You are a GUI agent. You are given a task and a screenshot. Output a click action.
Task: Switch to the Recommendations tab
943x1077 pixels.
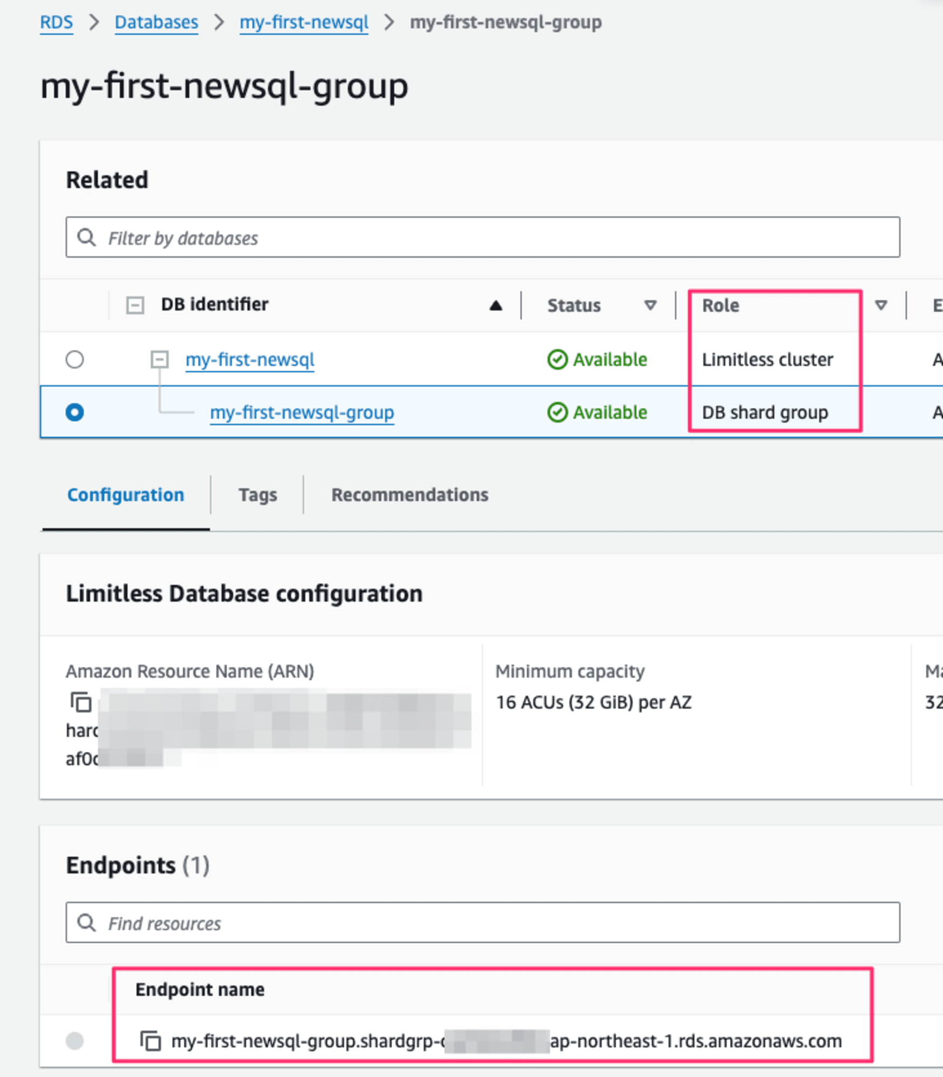click(x=410, y=494)
